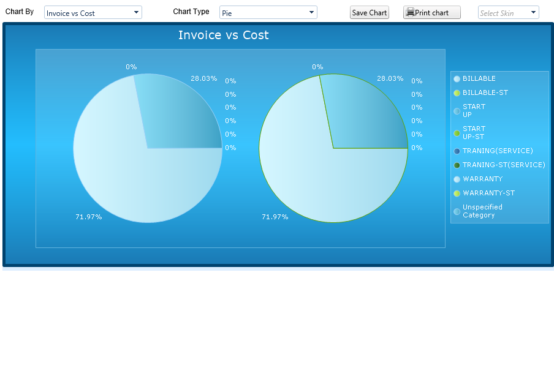
Task: Click the BILLABLE-ST green legend marker
Action: [x=457, y=93]
